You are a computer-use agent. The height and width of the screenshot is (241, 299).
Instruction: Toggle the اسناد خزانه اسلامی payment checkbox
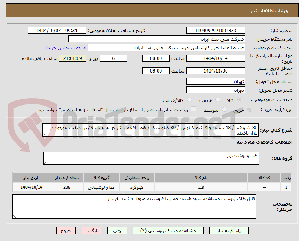tap(194, 109)
